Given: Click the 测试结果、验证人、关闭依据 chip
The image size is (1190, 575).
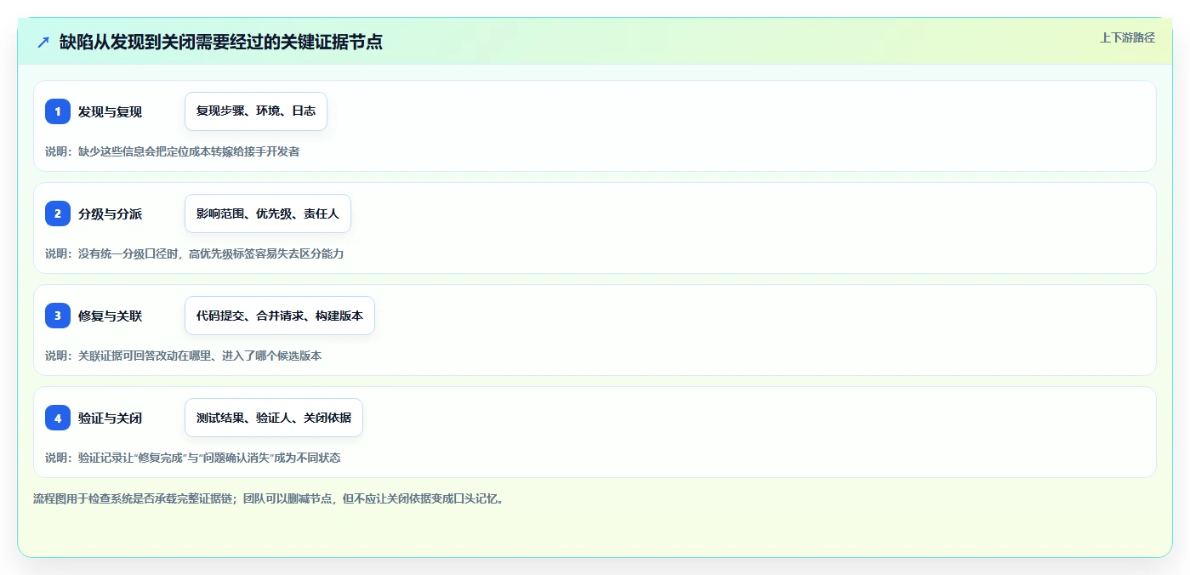Looking at the screenshot, I should [x=274, y=418].
